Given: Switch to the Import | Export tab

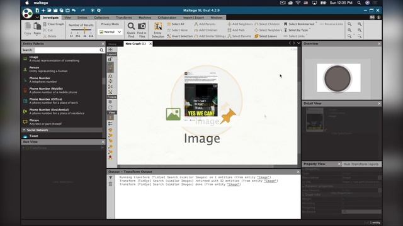Looking at the screenshot, I should tap(193, 18).
